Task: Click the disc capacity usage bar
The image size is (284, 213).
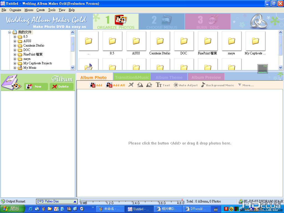Action: [132, 201]
